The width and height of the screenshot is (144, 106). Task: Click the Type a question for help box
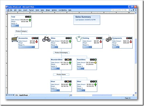coord(120,10)
